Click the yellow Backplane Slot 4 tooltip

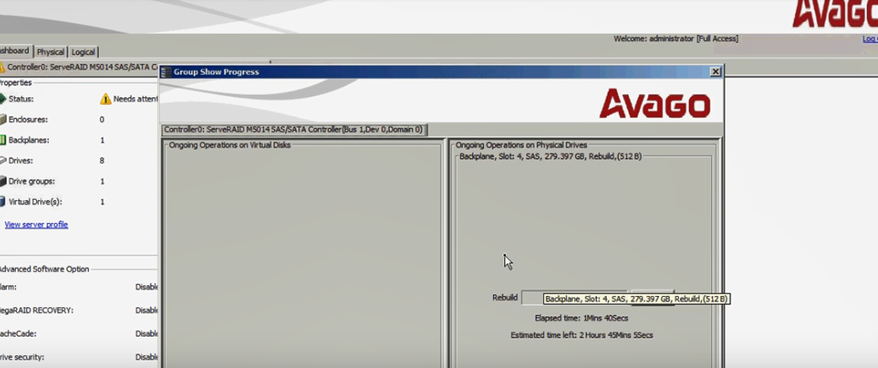click(x=636, y=299)
